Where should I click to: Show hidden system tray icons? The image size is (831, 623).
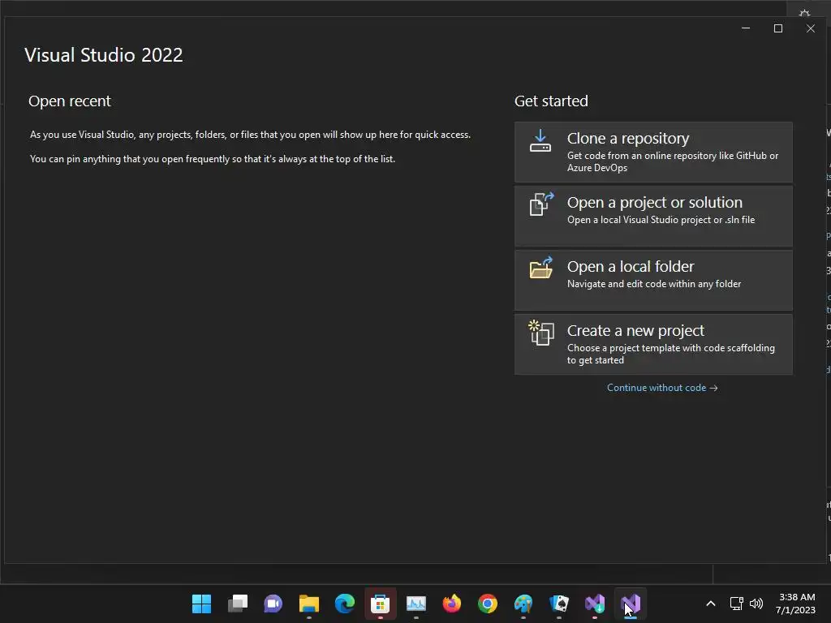click(x=711, y=604)
